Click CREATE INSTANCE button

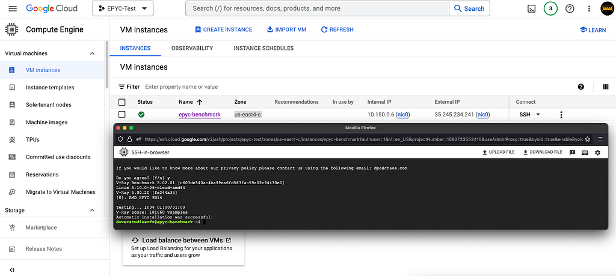pyautogui.click(x=224, y=29)
